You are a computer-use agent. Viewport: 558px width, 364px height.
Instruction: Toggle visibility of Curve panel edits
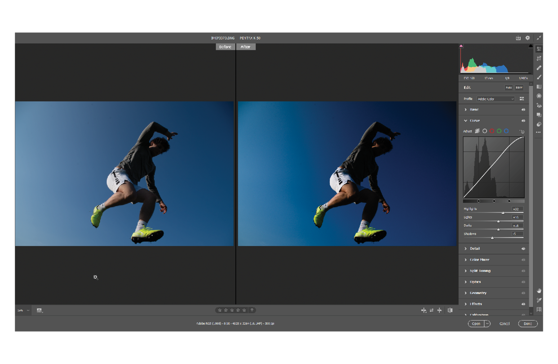(523, 121)
